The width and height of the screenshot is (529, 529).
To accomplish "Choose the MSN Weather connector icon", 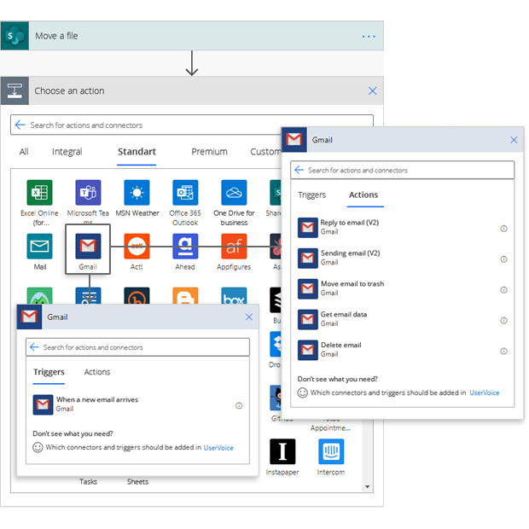I will coord(137,193).
